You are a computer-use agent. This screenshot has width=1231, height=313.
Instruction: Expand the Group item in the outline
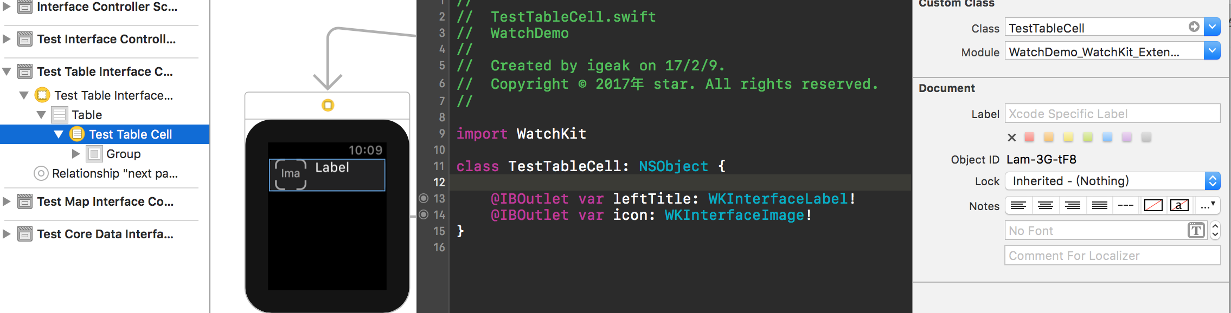(x=76, y=154)
